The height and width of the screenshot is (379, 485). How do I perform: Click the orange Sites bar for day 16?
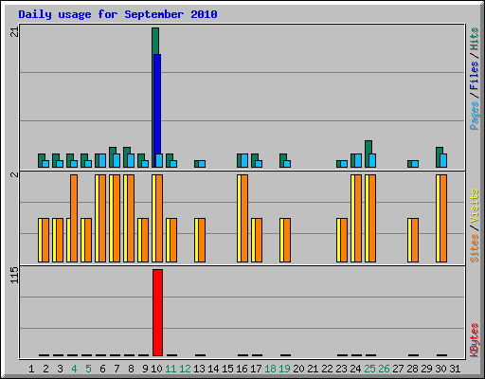(x=244, y=218)
